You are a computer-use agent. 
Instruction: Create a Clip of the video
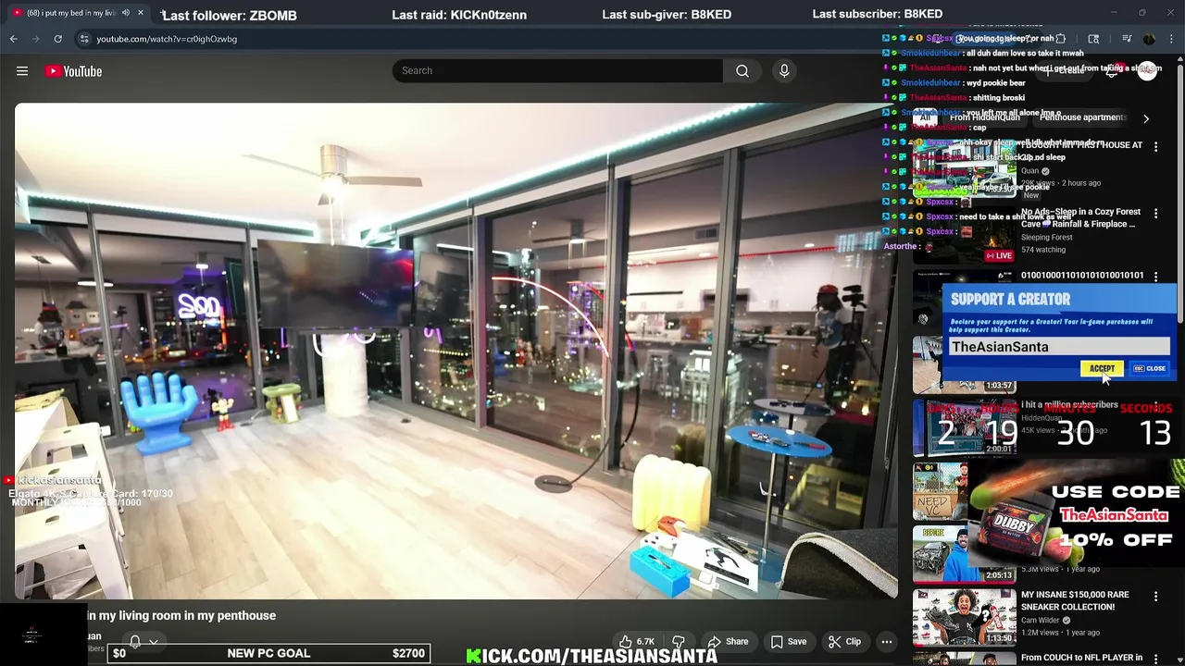tap(844, 641)
